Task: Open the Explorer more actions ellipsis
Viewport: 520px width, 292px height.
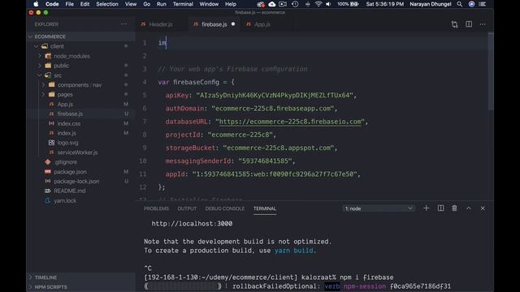Action: (x=123, y=24)
